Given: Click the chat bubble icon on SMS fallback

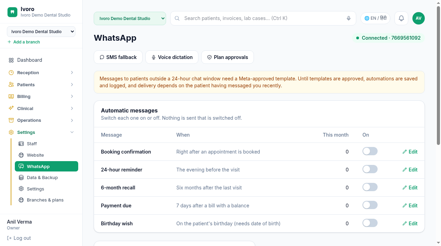Looking at the screenshot, I should 102,57.
